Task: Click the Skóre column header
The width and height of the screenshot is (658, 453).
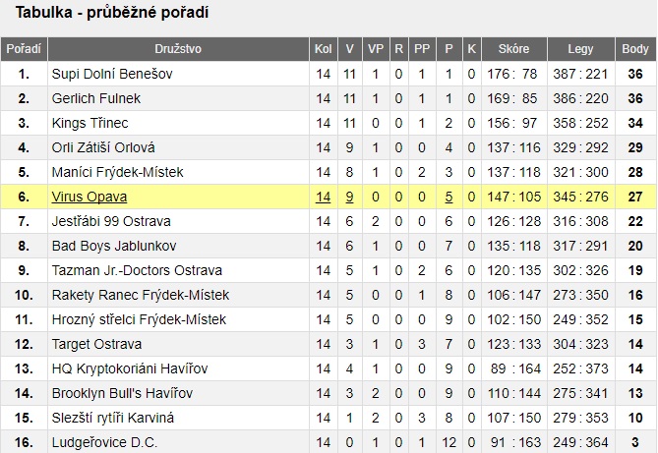Action: pos(514,49)
